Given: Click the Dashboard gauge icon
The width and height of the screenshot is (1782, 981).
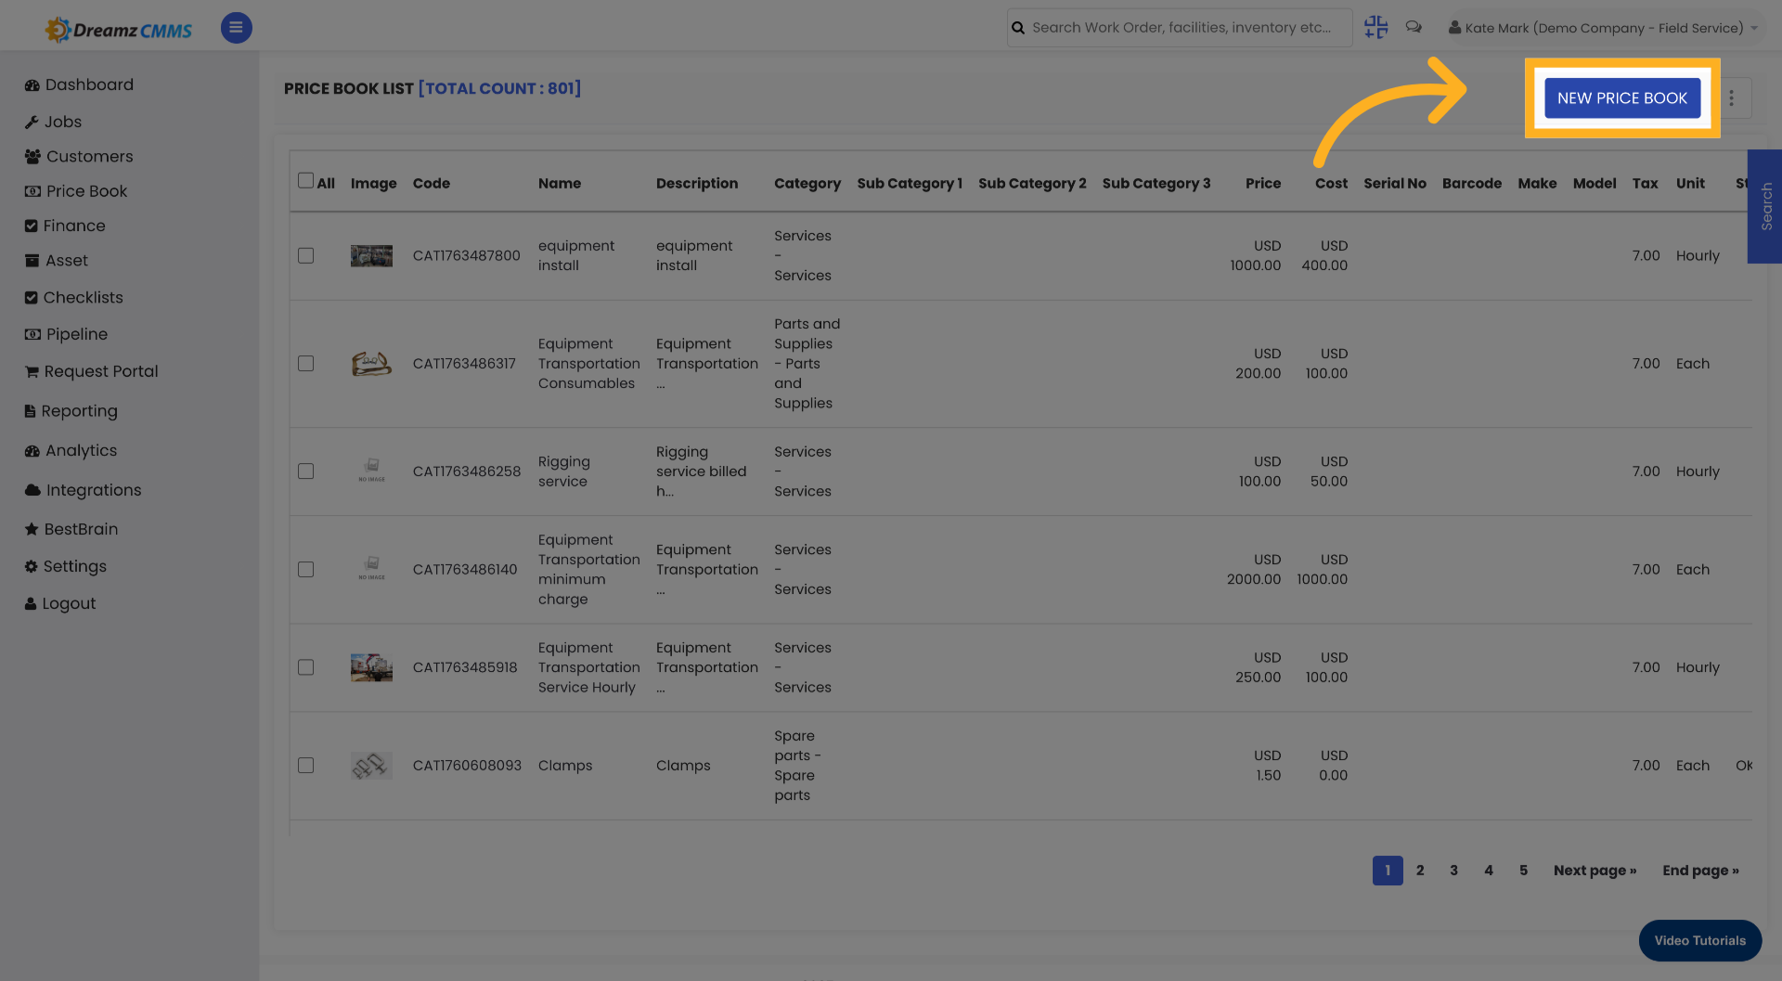Looking at the screenshot, I should 32,84.
